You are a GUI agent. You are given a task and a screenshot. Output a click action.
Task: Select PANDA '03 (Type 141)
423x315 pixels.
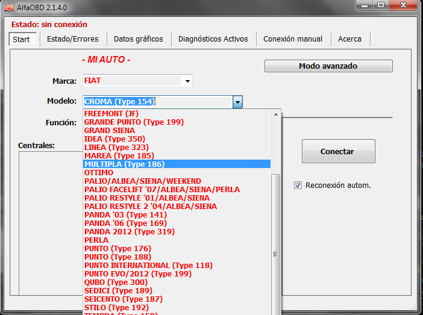[x=177, y=214]
